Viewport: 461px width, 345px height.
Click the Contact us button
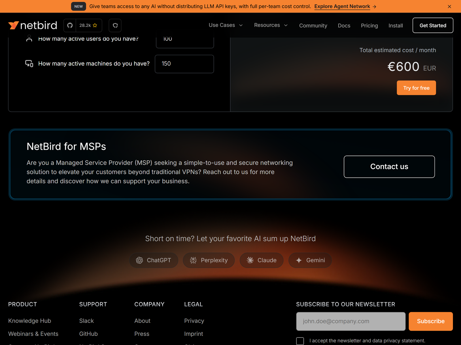389,167
